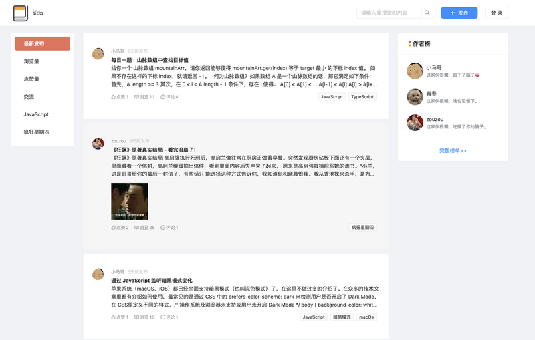
Task: Click the 5天前发布 timestamp
Action: click(138, 272)
